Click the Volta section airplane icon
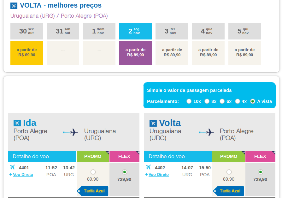The height and width of the screenshot is (198, 282). tap(153, 123)
